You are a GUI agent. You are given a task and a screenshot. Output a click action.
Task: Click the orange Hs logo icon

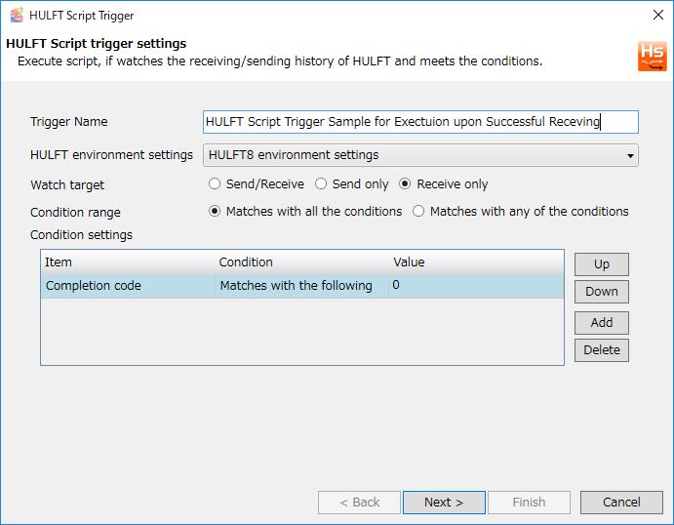coord(653,57)
